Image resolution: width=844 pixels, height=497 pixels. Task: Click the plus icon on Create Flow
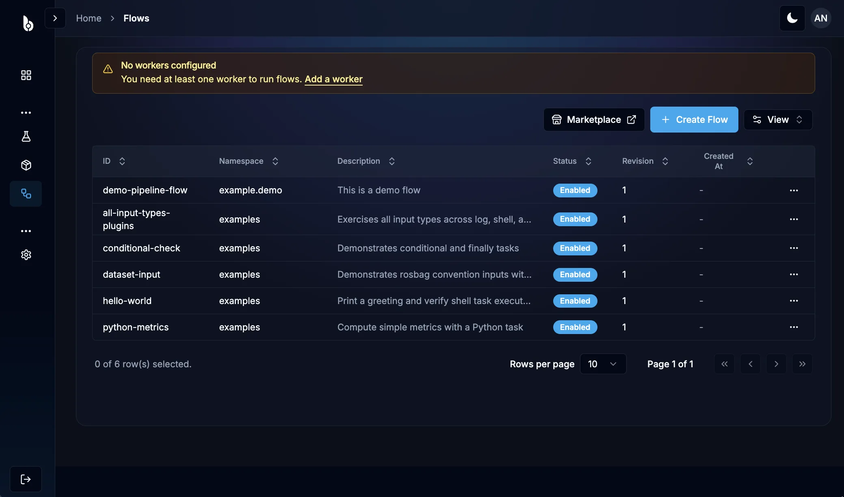coord(666,120)
